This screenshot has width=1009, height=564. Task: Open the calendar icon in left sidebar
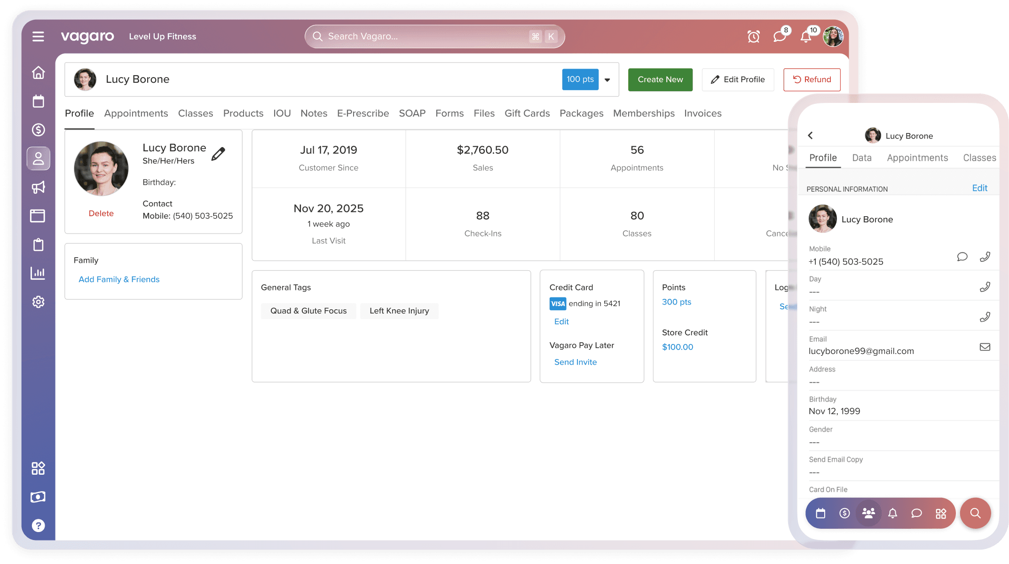[x=38, y=101]
